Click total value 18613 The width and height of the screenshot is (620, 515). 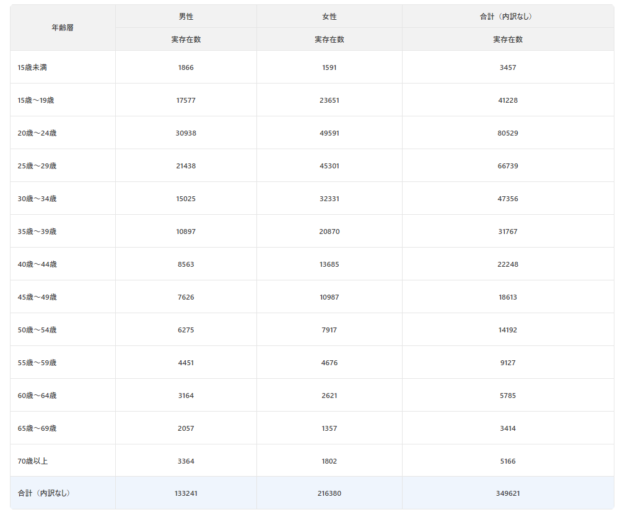tap(508, 297)
